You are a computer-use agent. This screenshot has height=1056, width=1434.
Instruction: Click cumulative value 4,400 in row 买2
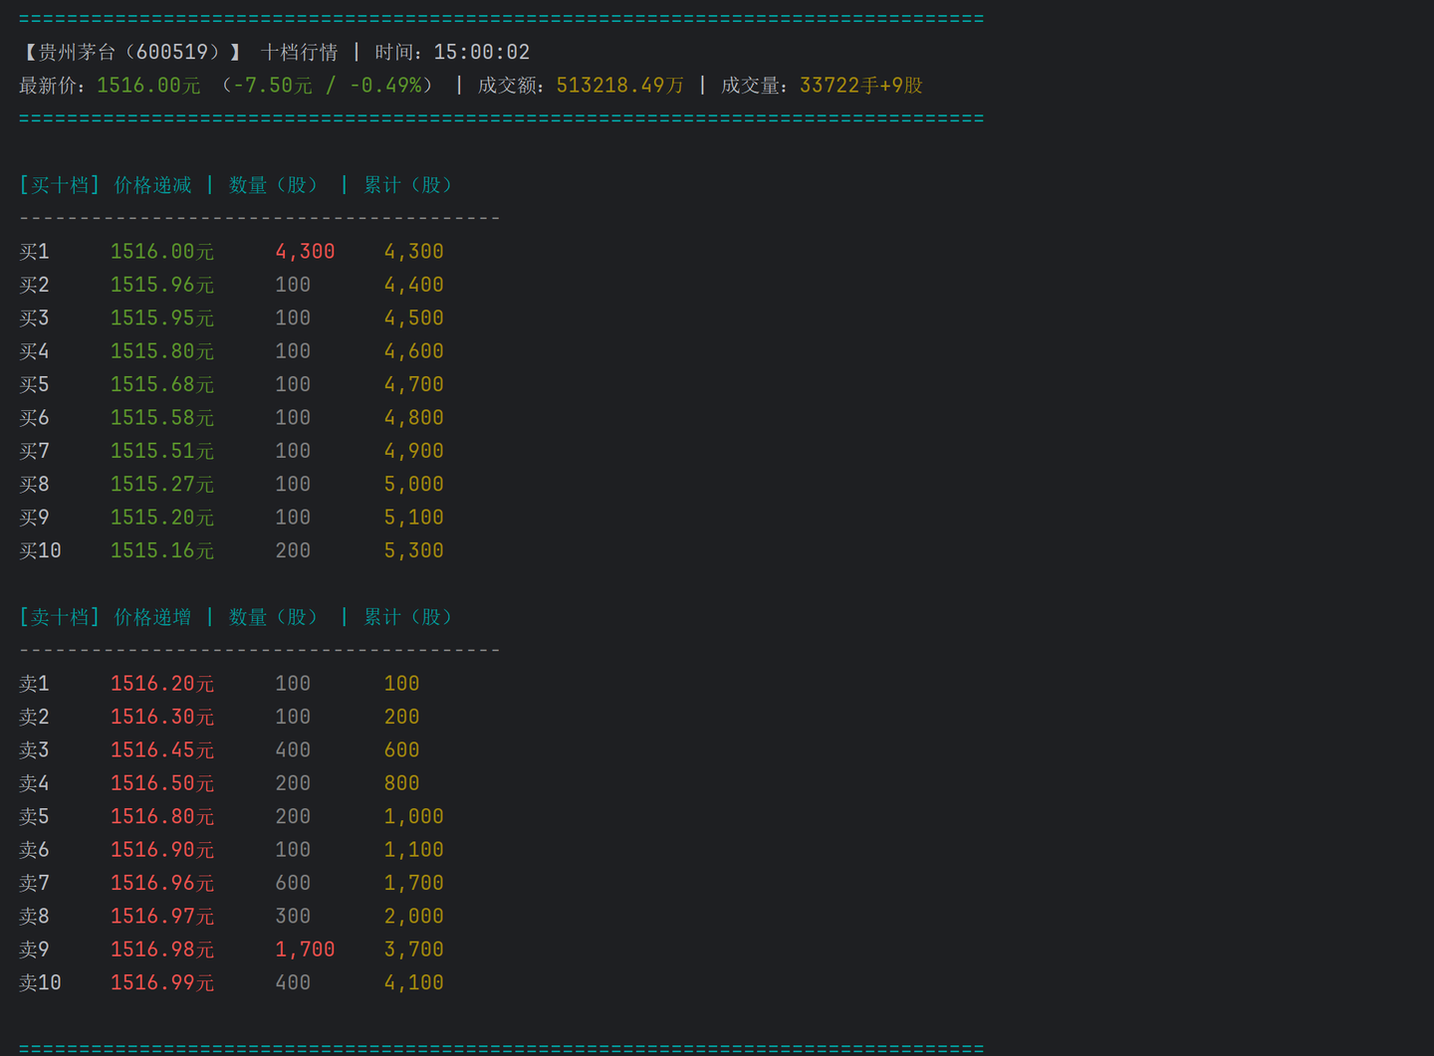[x=414, y=285]
